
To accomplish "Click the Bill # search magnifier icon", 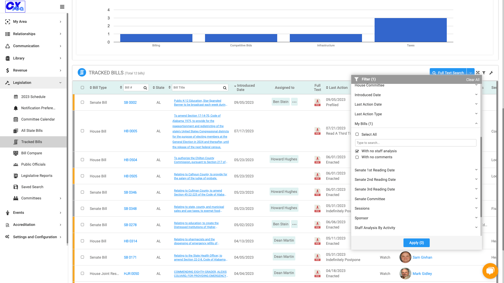I will pyautogui.click(x=145, y=88).
